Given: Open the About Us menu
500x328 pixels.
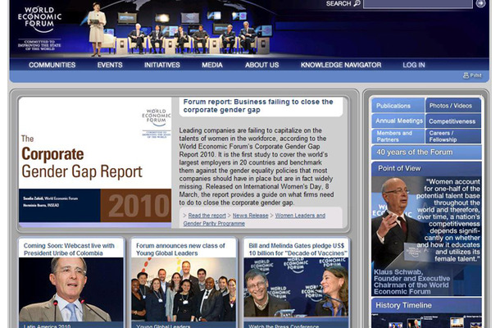Looking at the screenshot, I should (x=261, y=65).
